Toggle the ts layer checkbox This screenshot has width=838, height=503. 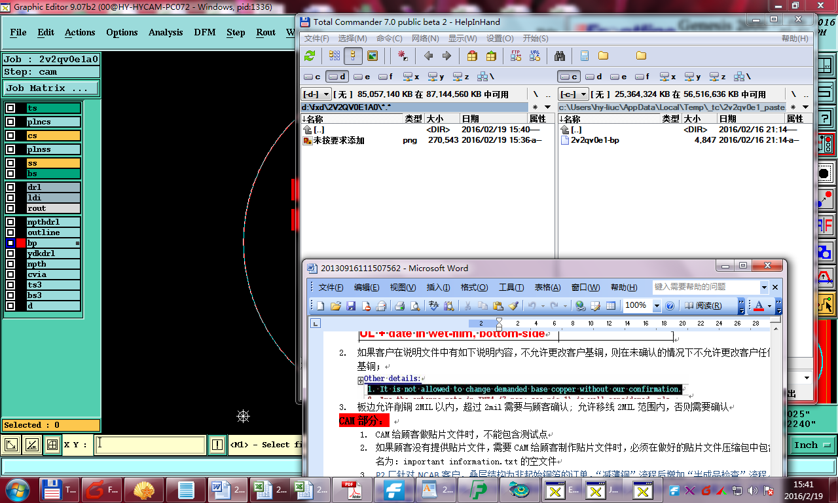(10, 108)
